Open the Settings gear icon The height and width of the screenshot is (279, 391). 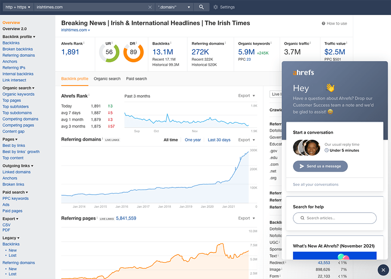pos(215,7)
